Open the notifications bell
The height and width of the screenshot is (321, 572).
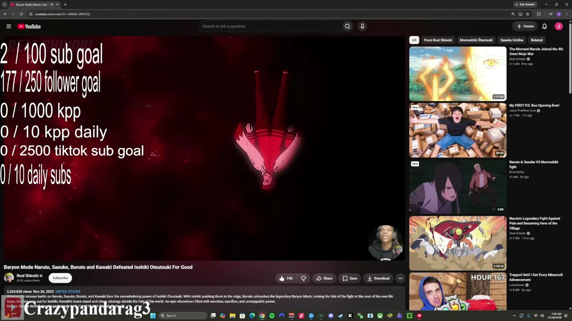[x=544, y=26]
